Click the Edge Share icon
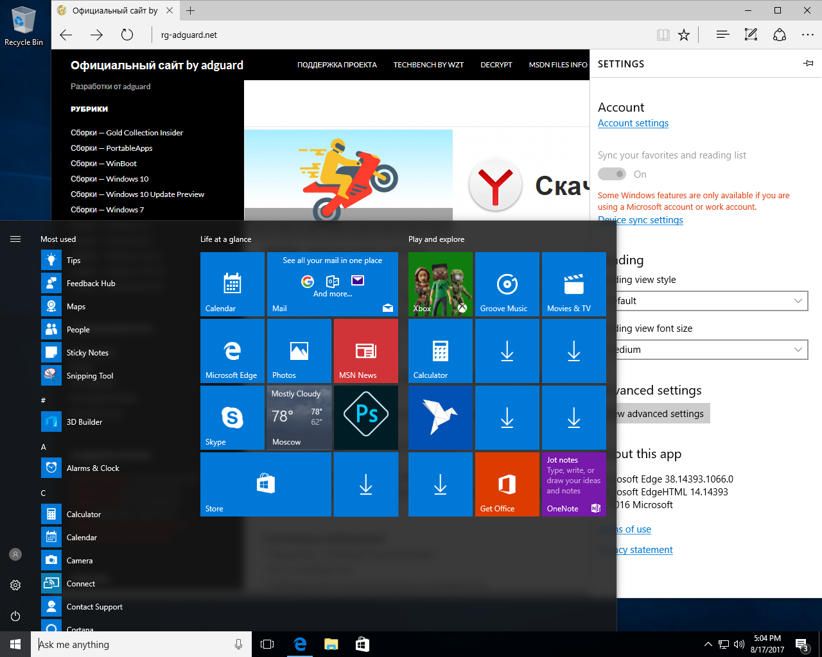822x657 pixels. tap(780, 35)
